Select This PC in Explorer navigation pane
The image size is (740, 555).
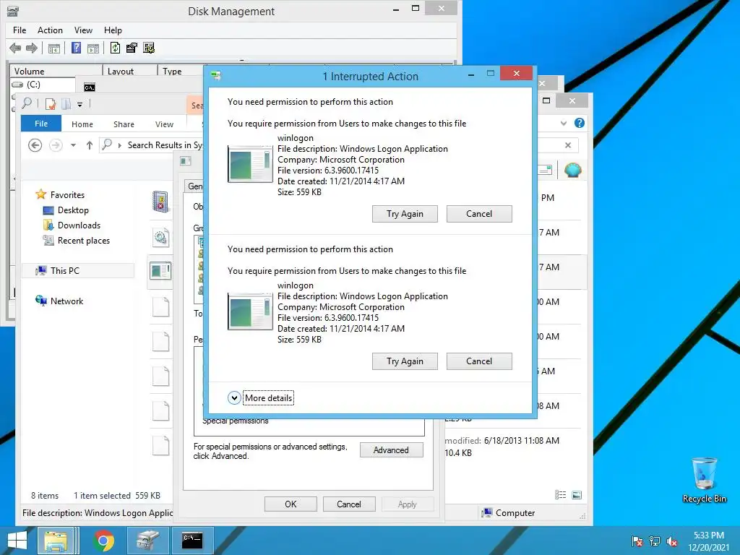click(78, 270)
